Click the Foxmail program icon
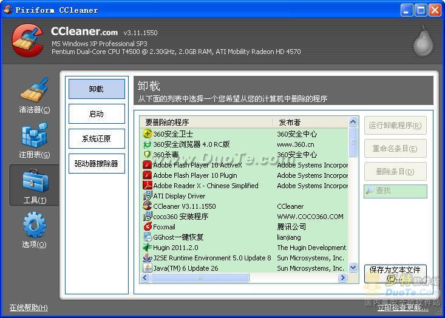The width and height of the screenshot is (445, 318). point(147,226)
